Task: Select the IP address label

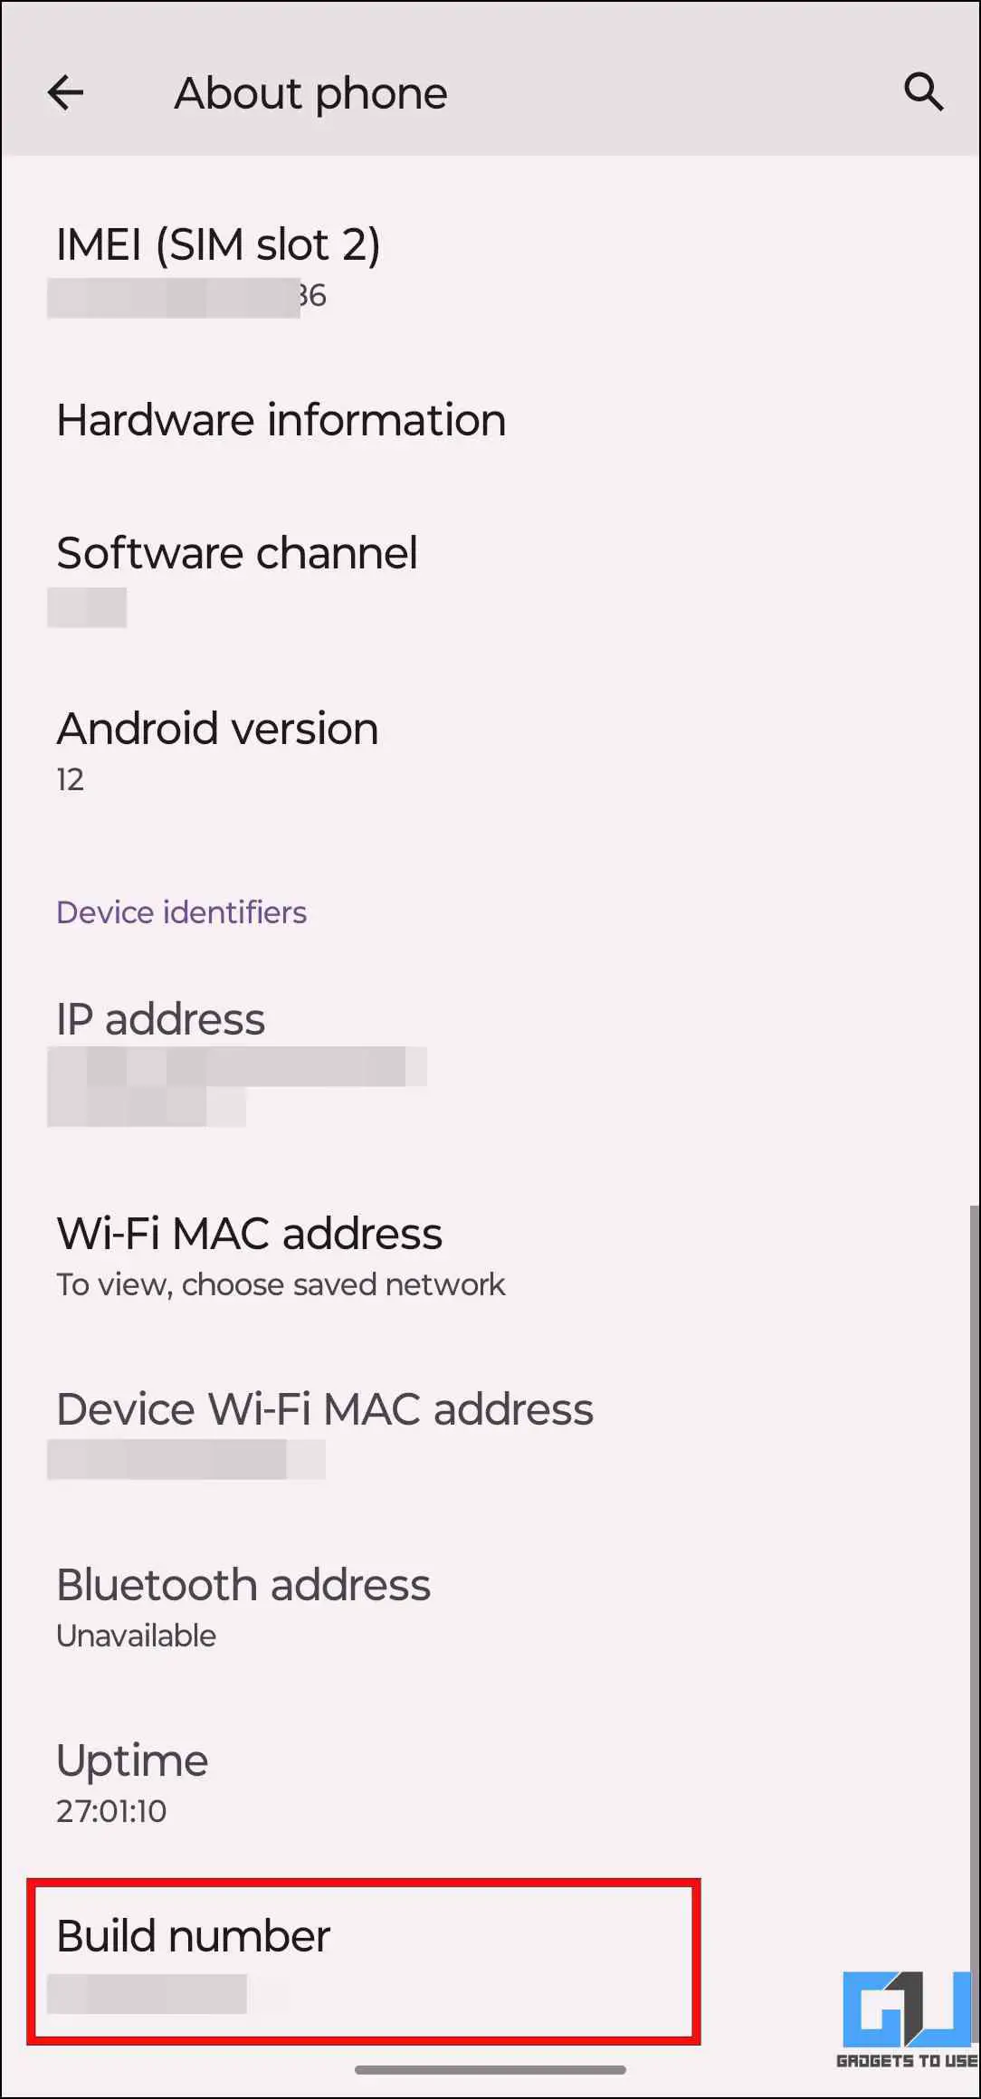Action: (x=161, y=1019)
